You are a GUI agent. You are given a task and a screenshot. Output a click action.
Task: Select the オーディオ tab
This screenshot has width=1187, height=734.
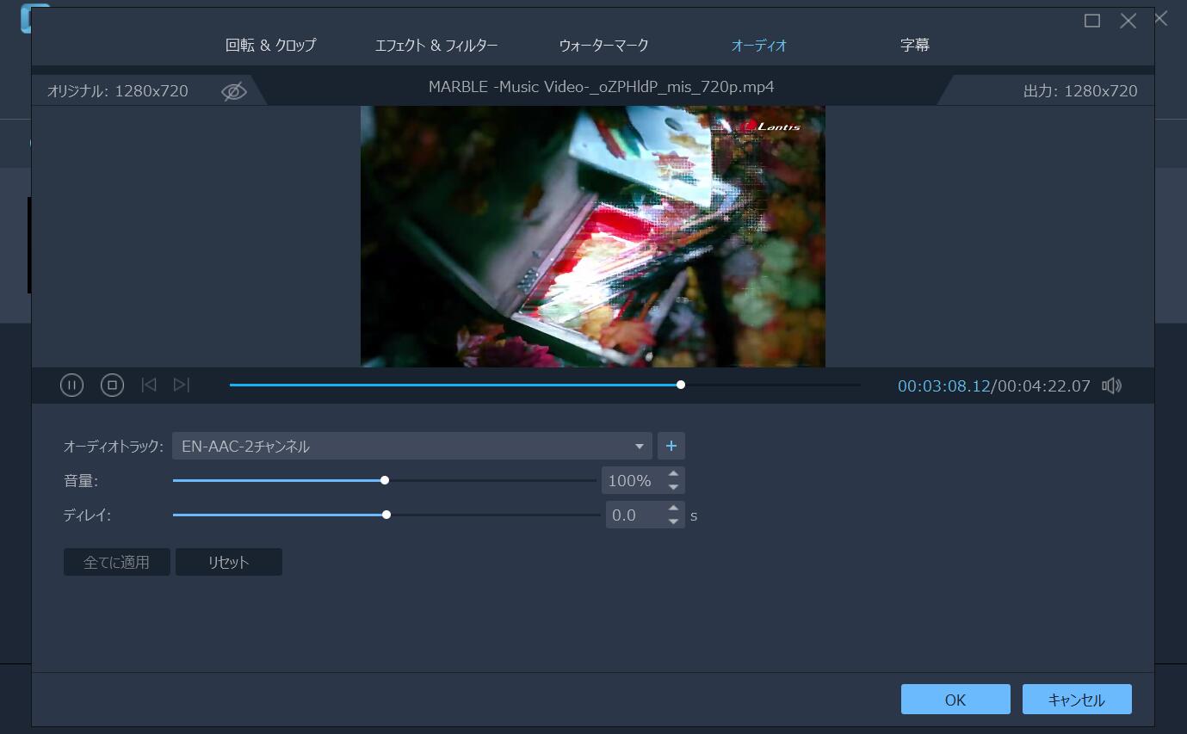tap(759, 46)
